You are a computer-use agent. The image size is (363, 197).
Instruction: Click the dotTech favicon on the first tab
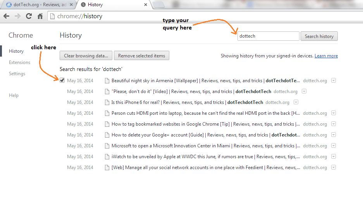coord(9,5)
